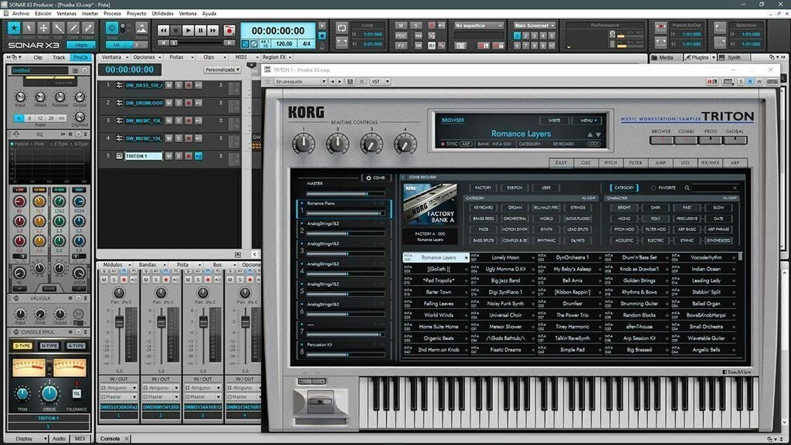Arm record on the TRITON 1 track
Image resolution: width=791 pixels, height=445 pixels.
(188, 156)
